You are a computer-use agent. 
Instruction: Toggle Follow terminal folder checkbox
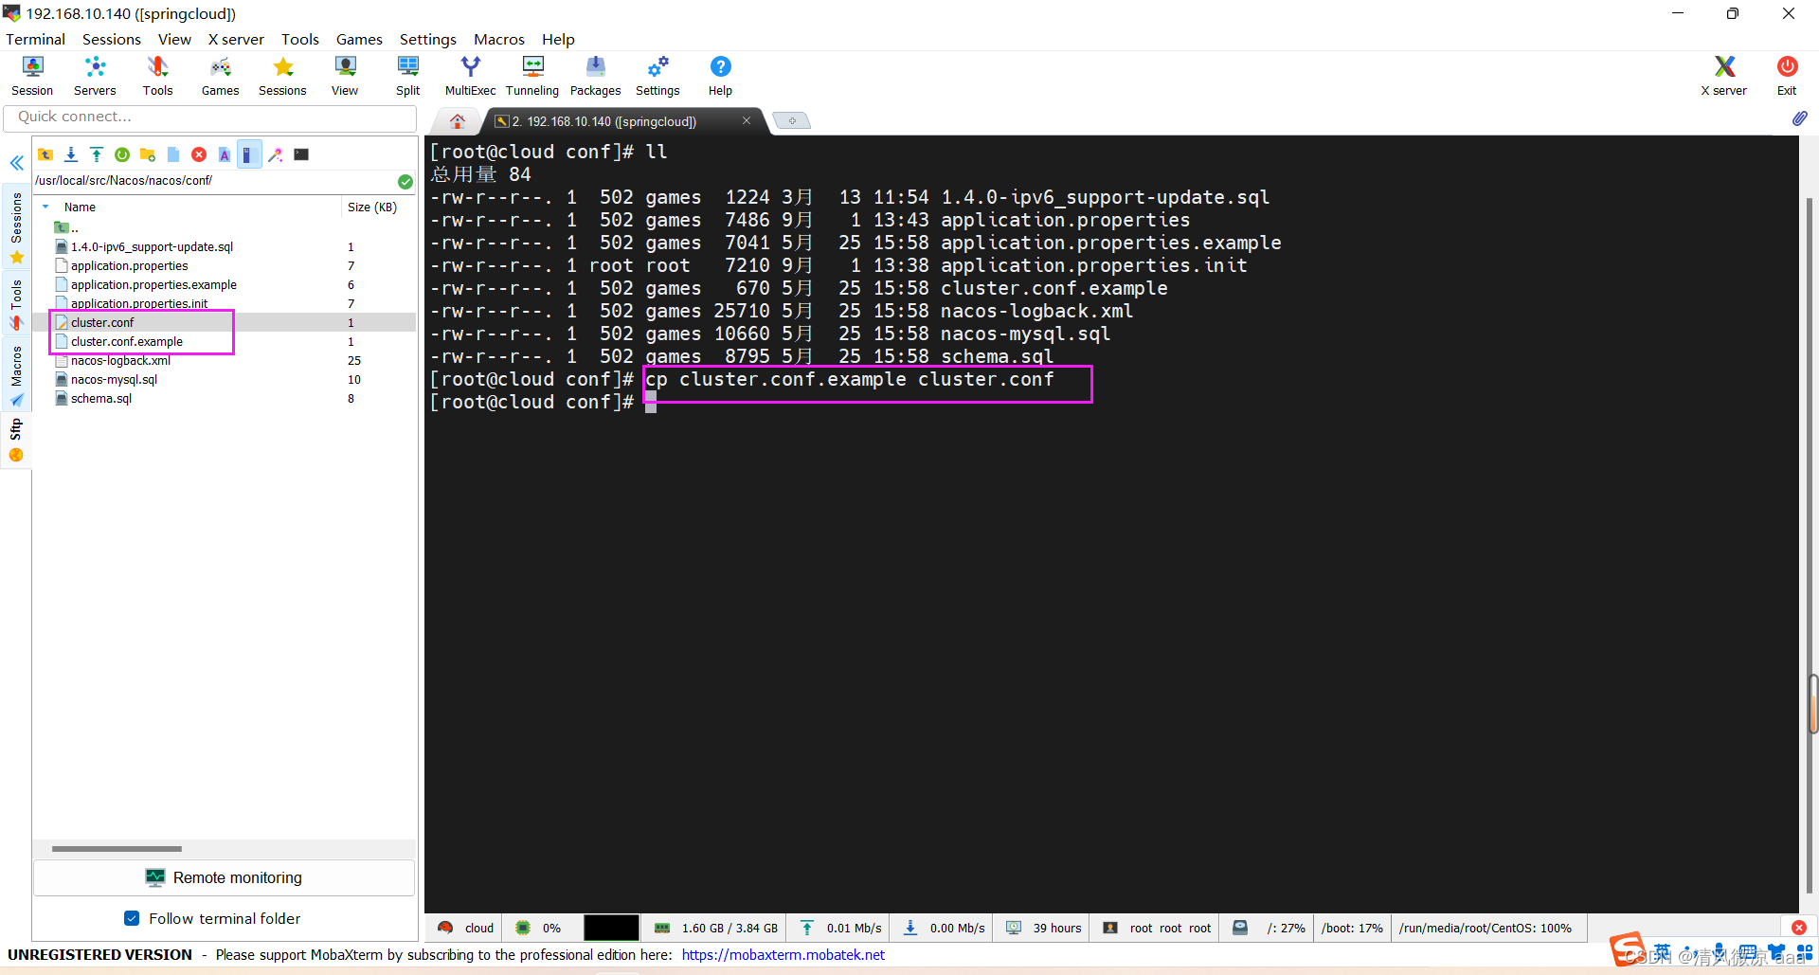pyautogui.click(x=132, y=918)
